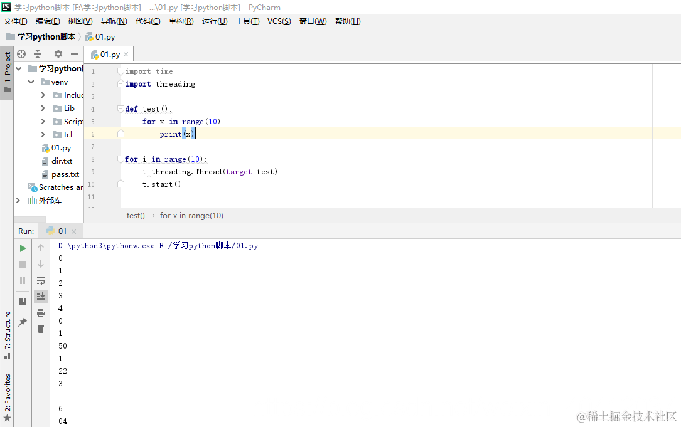
Task: Click 学习python脚本 in navigation breadcrumb
Action: tap(41, 36)
